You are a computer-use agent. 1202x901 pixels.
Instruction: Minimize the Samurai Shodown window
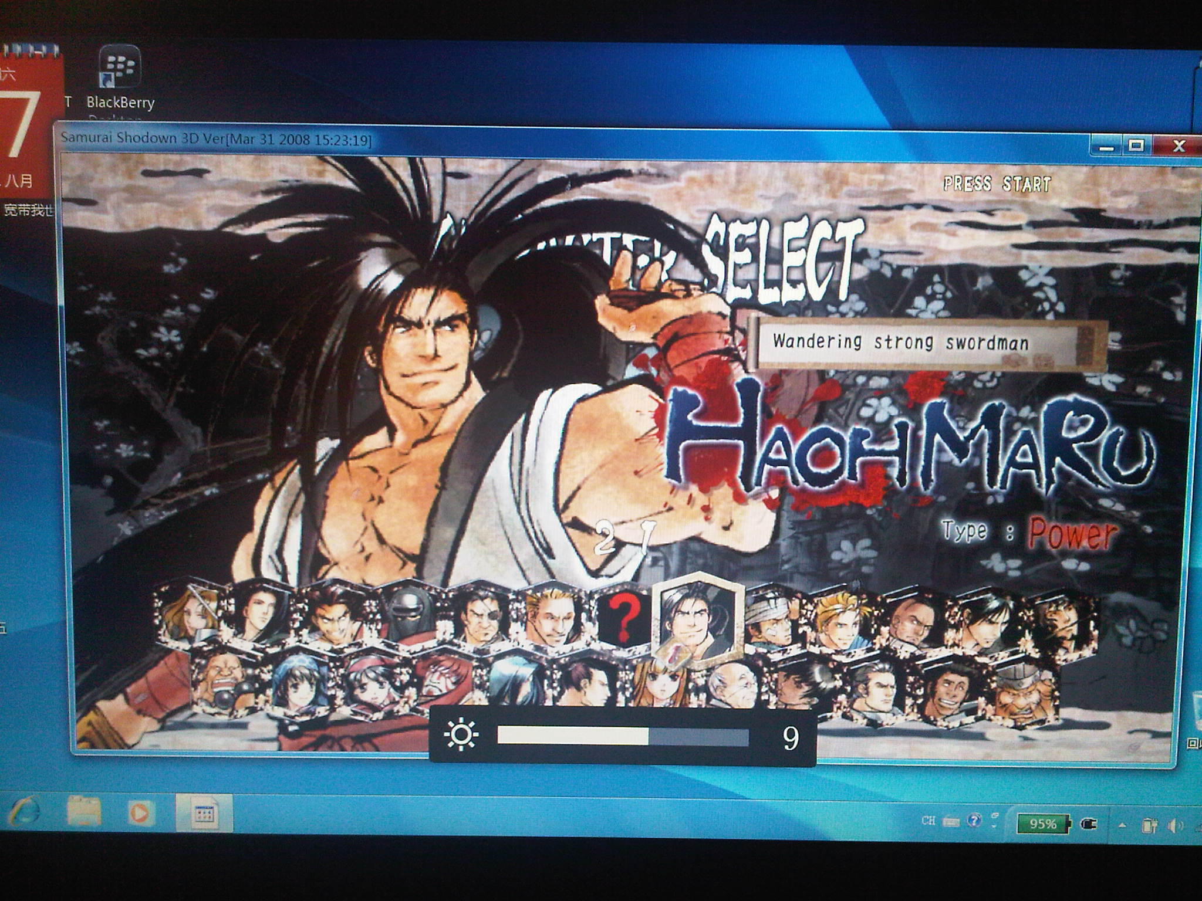(1106, 145)
